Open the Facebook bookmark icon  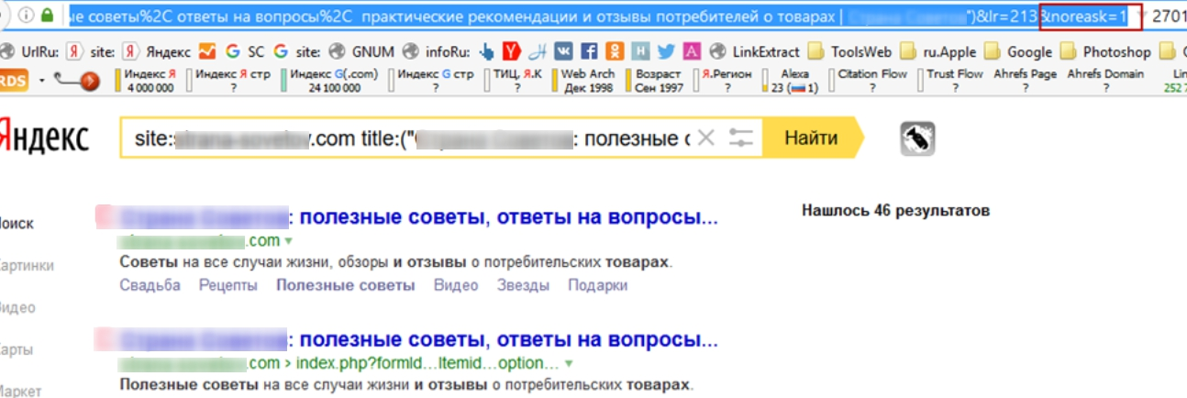point(590,52)
